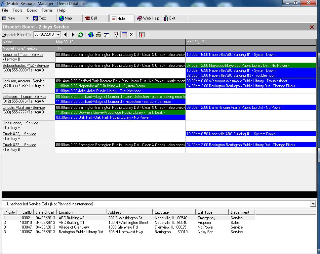
Task: Select Downers Grove Tank Leak job
Action: (120, 112)
